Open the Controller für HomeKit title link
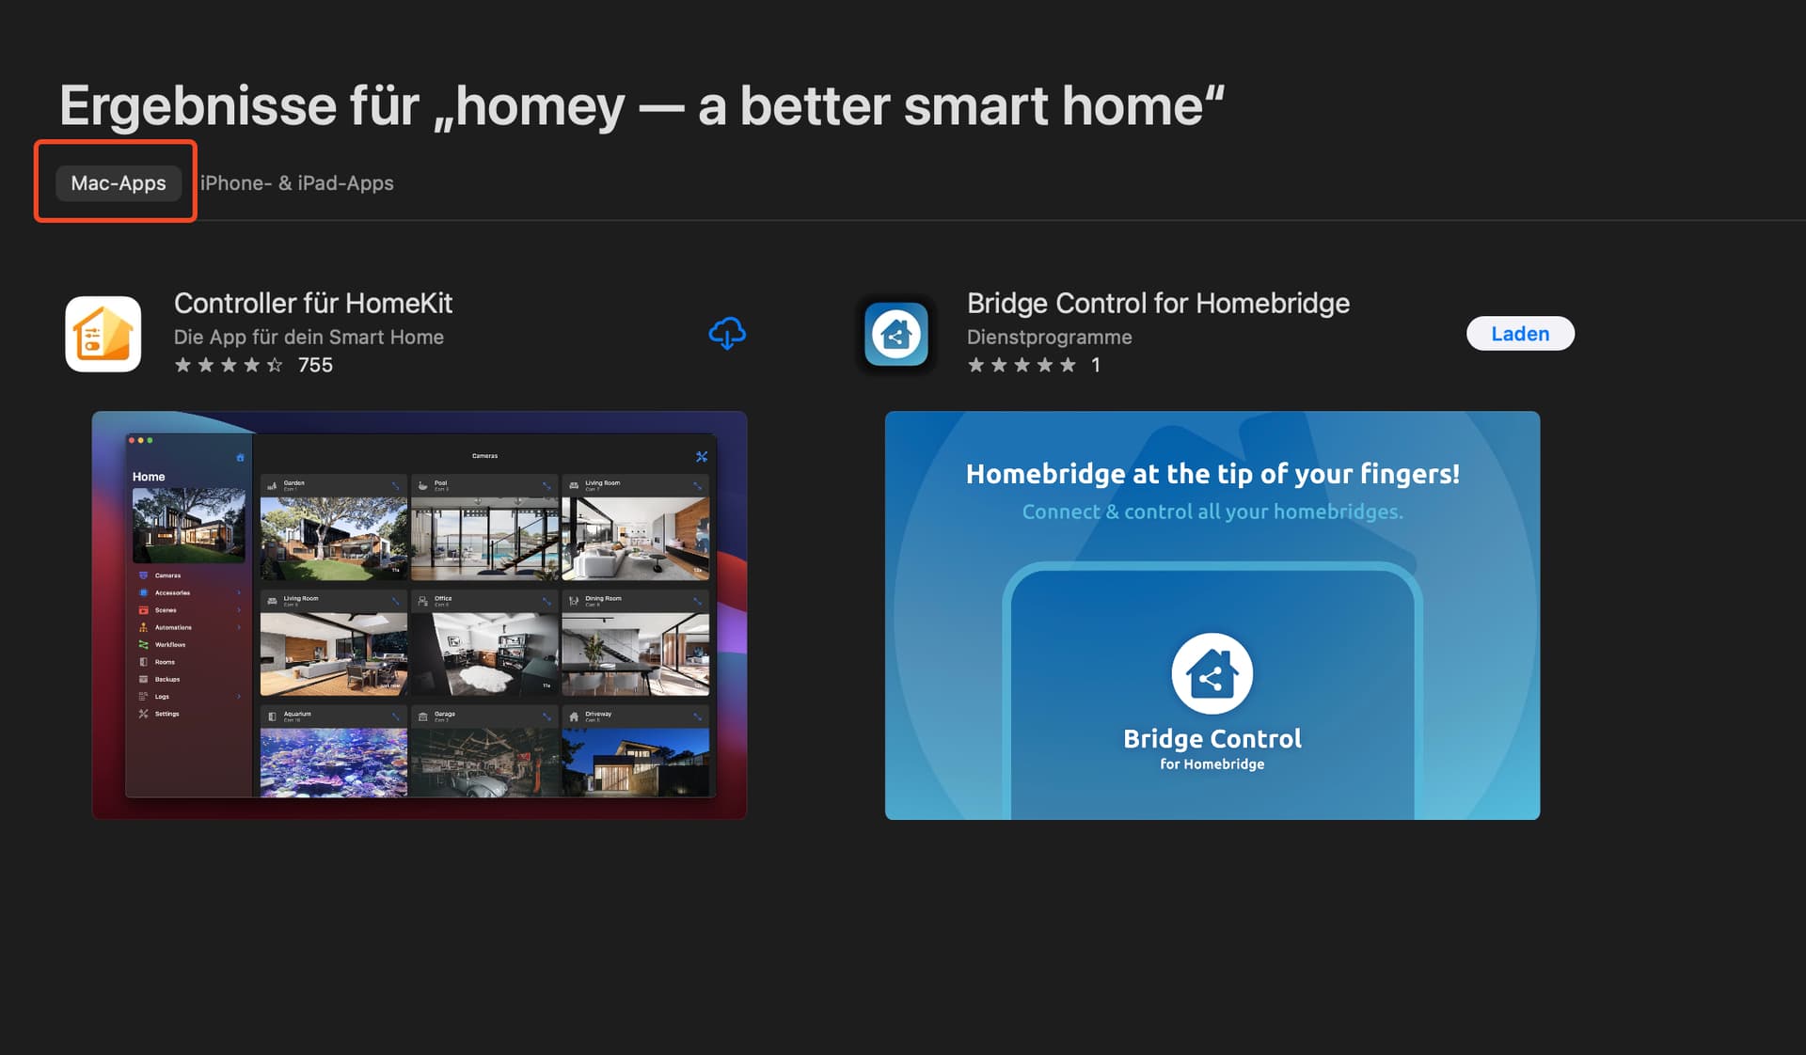1806x1055 pixels. click(x=313, y=303)
